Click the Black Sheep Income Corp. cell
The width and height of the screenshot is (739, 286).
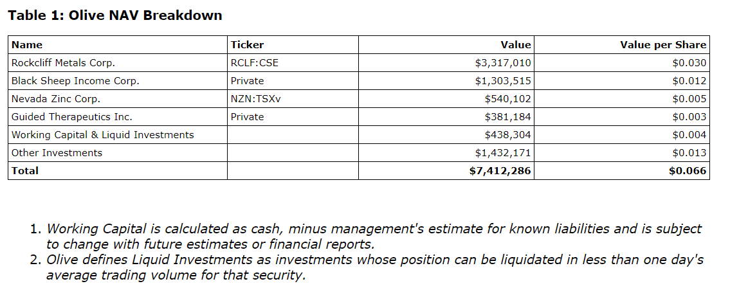pyautogui.click(x=75, y=81)
